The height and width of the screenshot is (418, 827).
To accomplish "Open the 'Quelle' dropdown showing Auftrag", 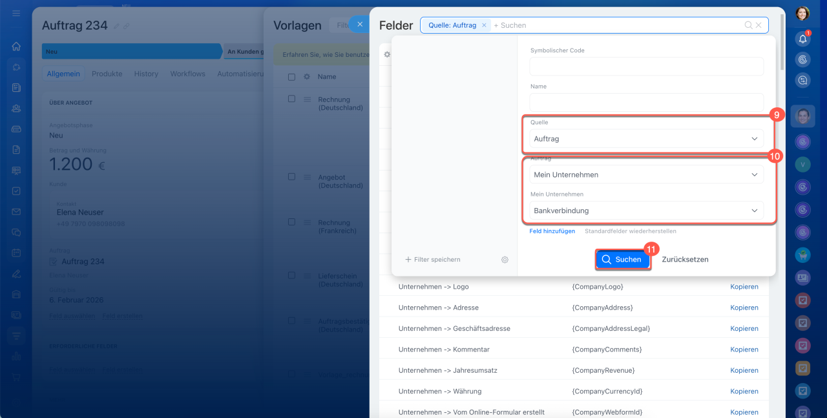I will click(x=646, y=138).
